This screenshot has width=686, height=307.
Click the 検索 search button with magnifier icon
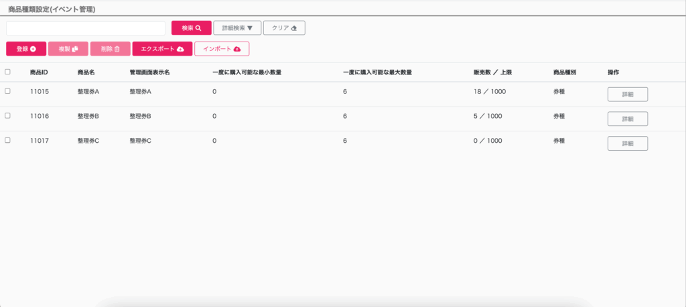tap(192, 28)
